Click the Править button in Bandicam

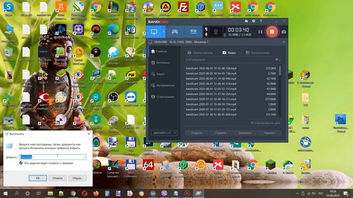point(221,133)
